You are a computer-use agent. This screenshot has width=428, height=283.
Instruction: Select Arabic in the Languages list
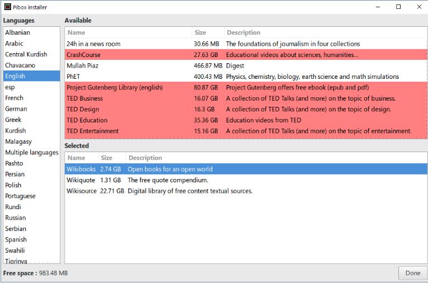coord(32,44)
